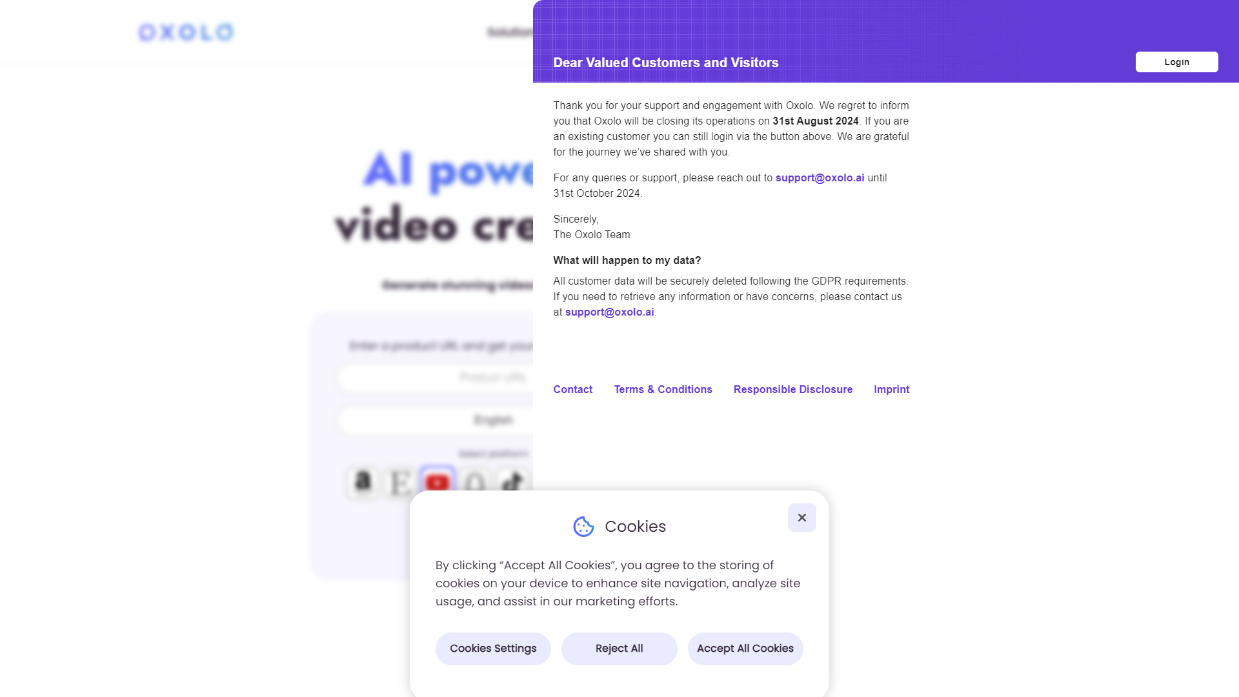Click the Login button
The width and height of the screenshot is (1239, 697).
coord(1177,61)
